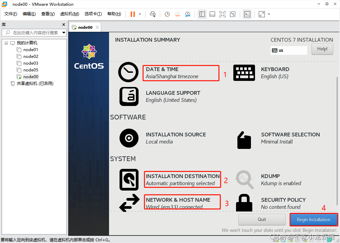The image size is (340, 243).
Task: Click the us keyboard layout indicator
Action: click(x=289, y=50)
